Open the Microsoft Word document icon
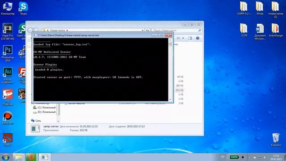Screen dimensions: 286x161 260,32
